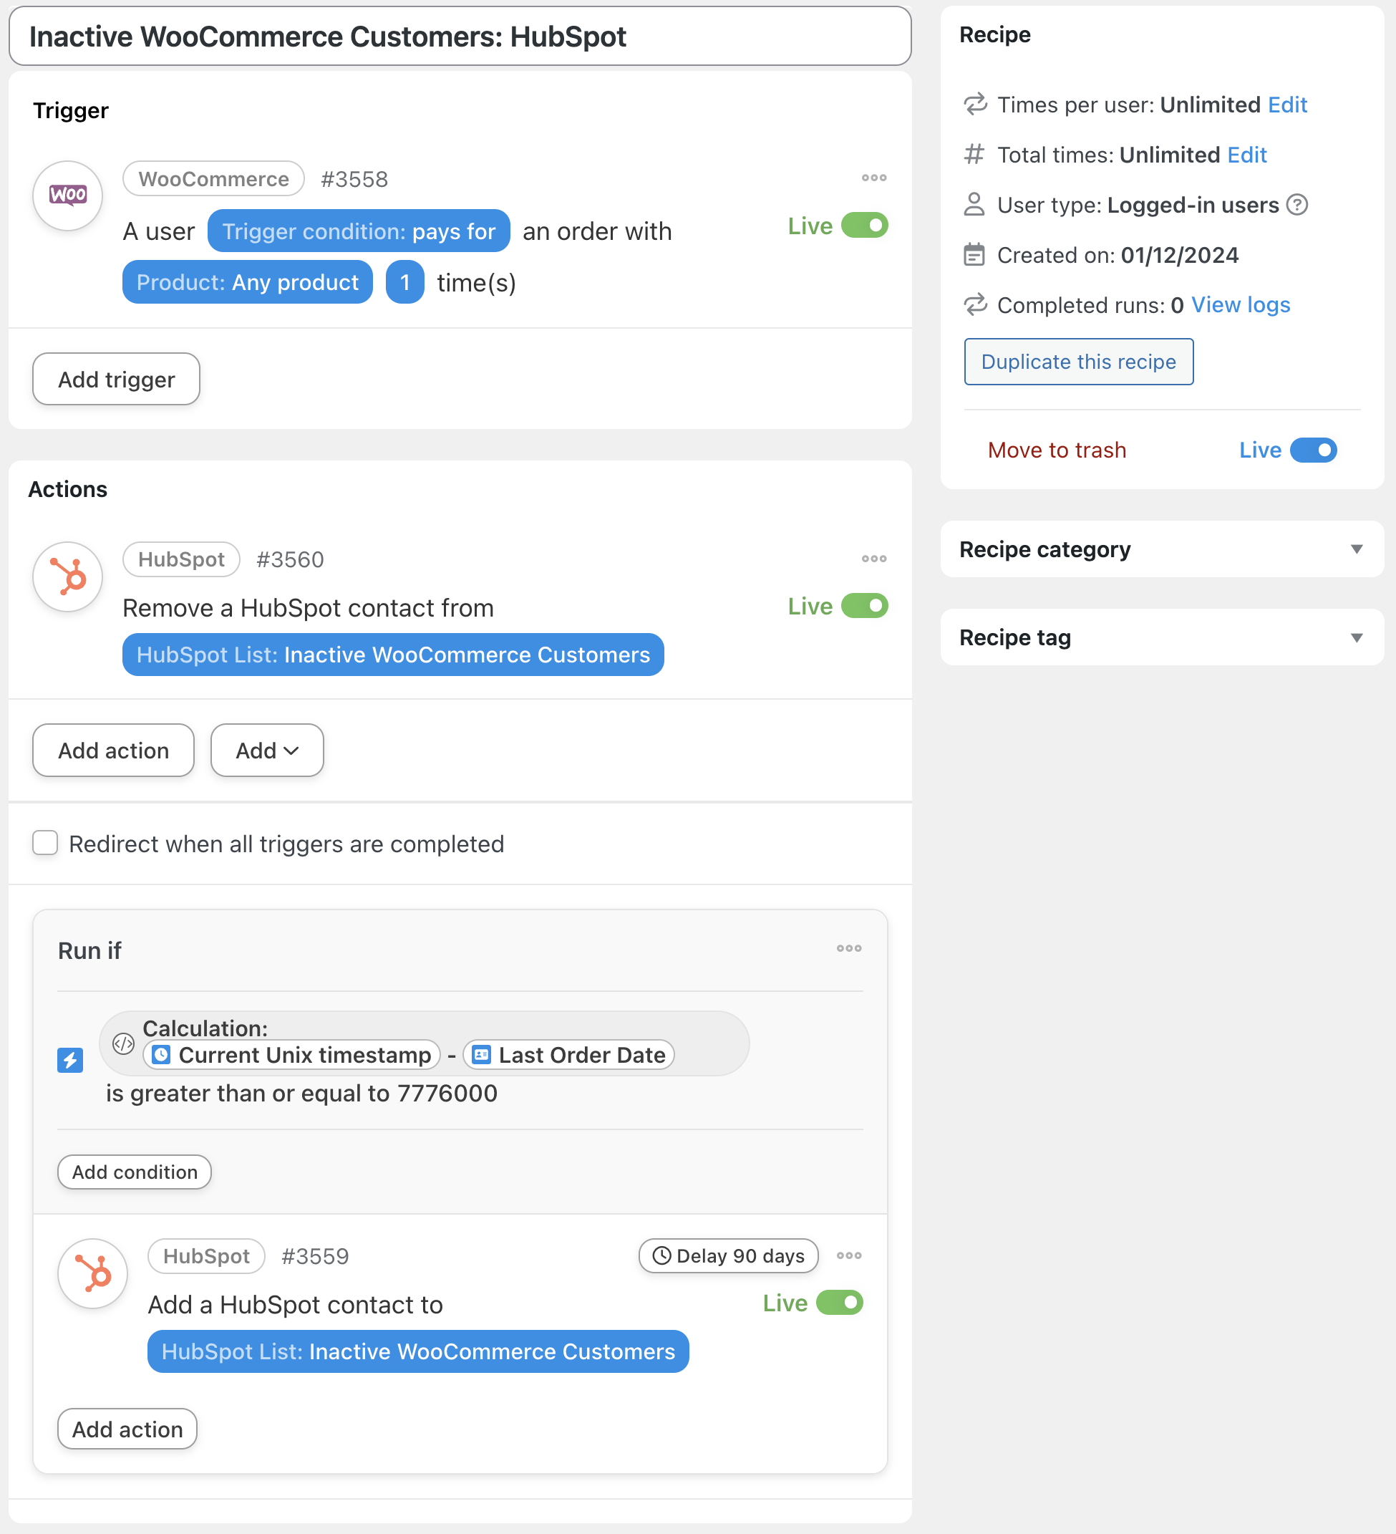
Task: Click the Trigger condition: pays for token
Action: pos(359,231)
